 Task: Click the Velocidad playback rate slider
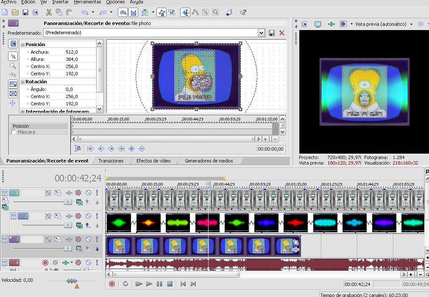click(x=72, y=281)
